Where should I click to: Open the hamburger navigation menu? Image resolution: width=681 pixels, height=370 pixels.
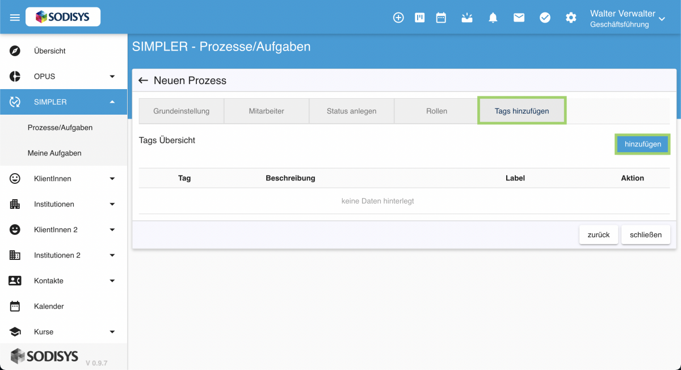pos(15,18)
